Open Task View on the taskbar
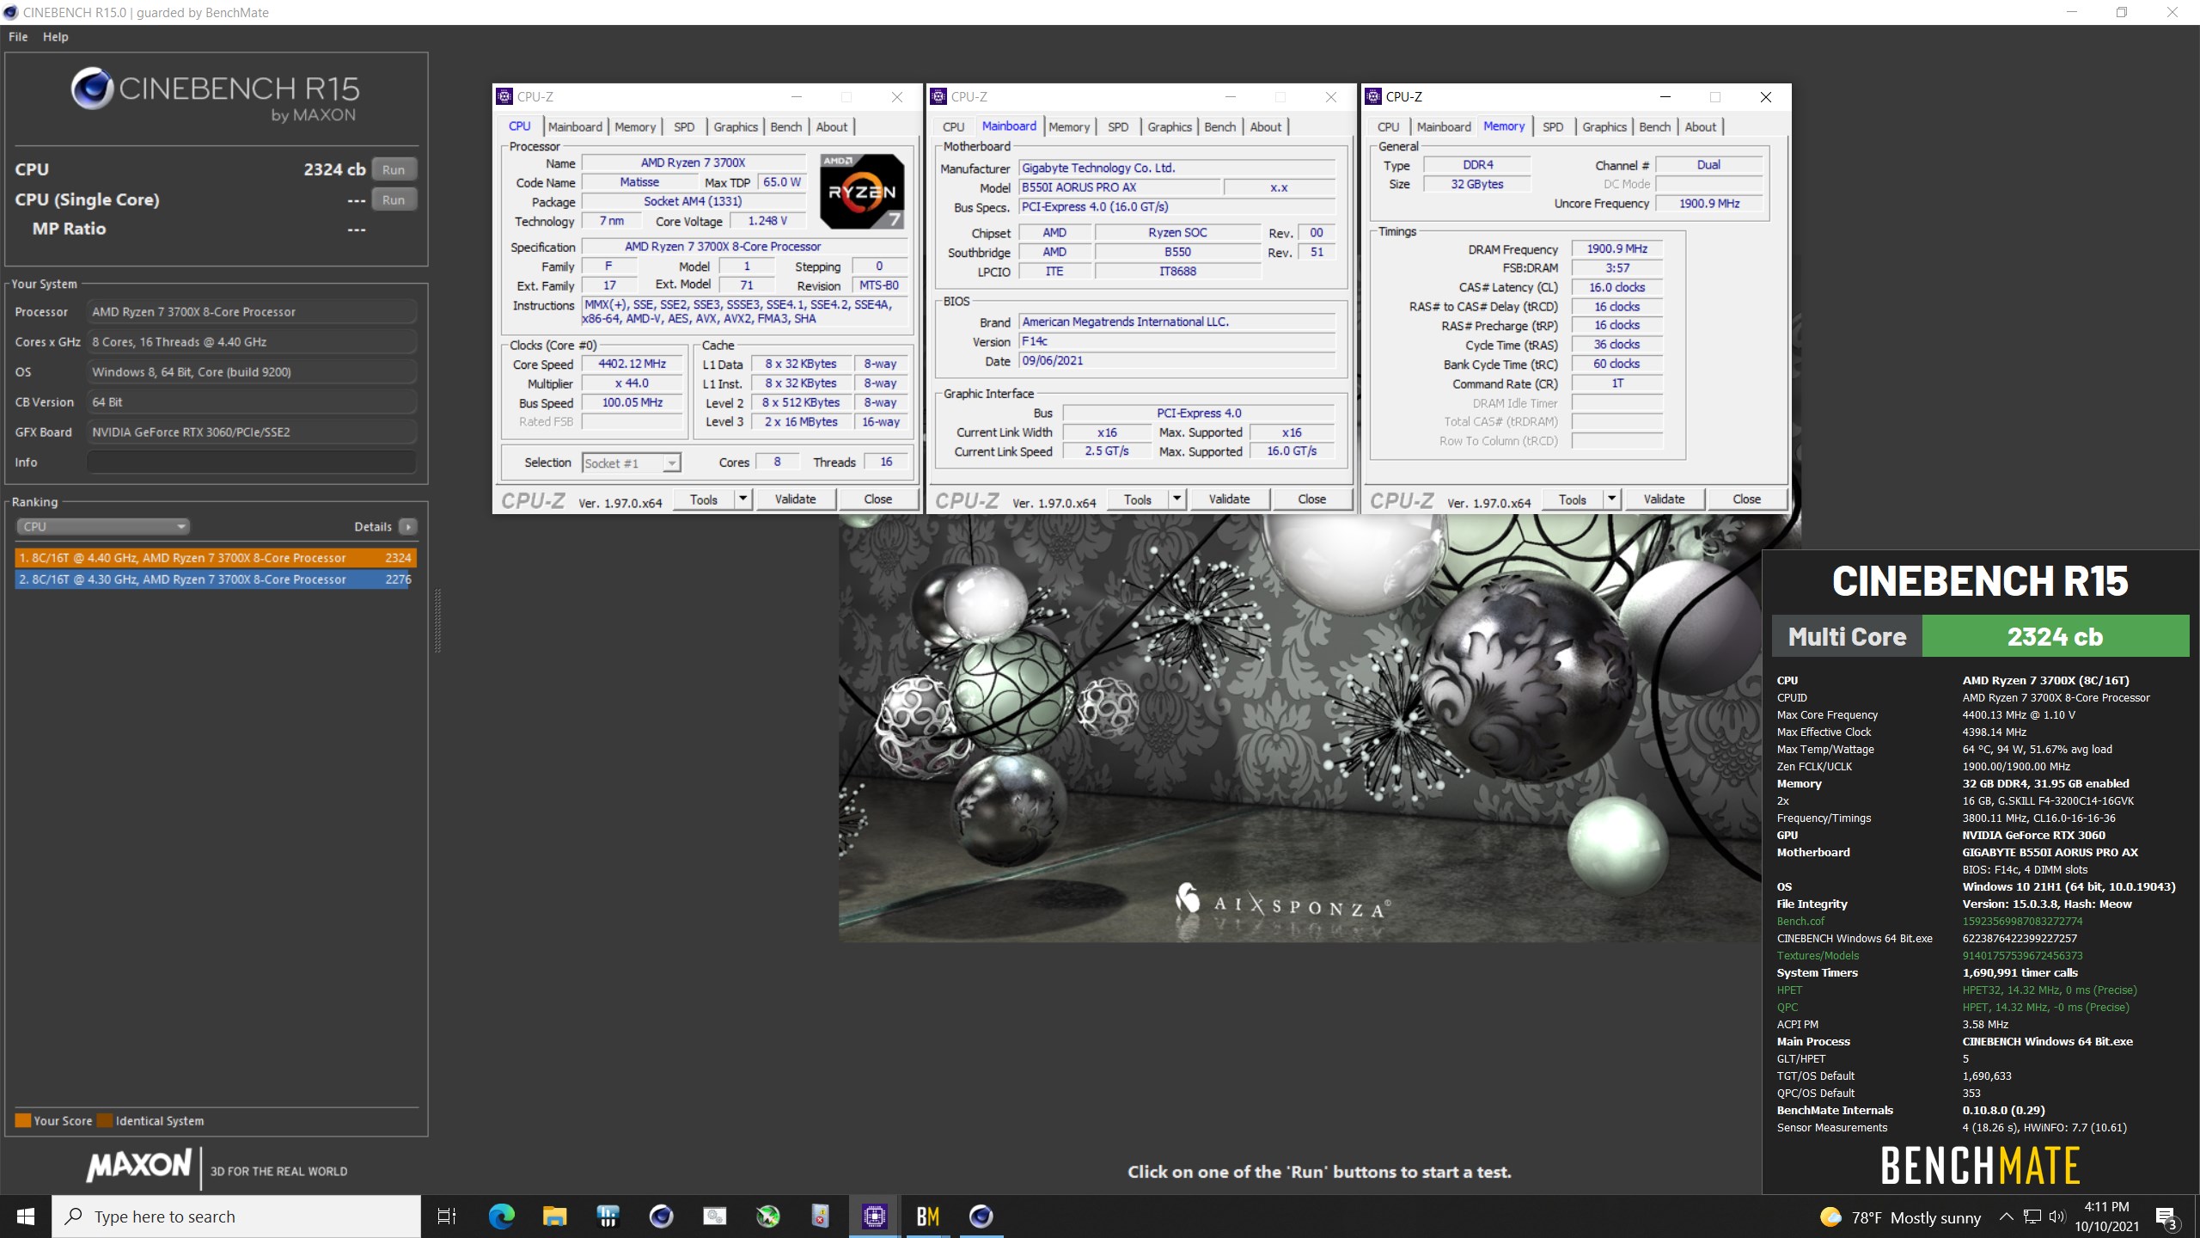2200x1238 pixels. pyautogui.click(x=447, y=1216)
